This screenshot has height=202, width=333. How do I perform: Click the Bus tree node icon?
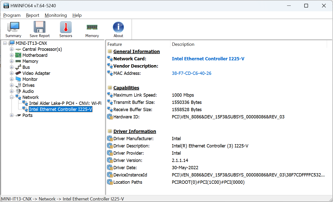click(18, 67)
